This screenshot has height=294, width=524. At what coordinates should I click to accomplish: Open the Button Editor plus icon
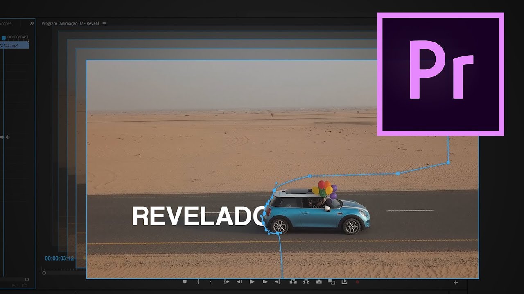(x=456, y=282)
